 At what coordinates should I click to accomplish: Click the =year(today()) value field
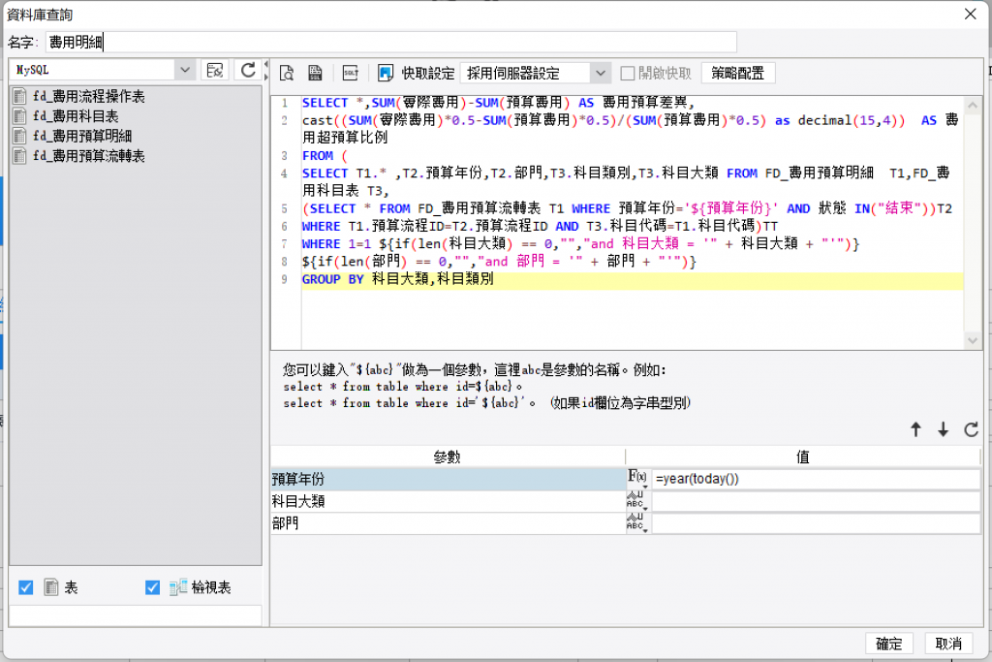pos(816,479)
